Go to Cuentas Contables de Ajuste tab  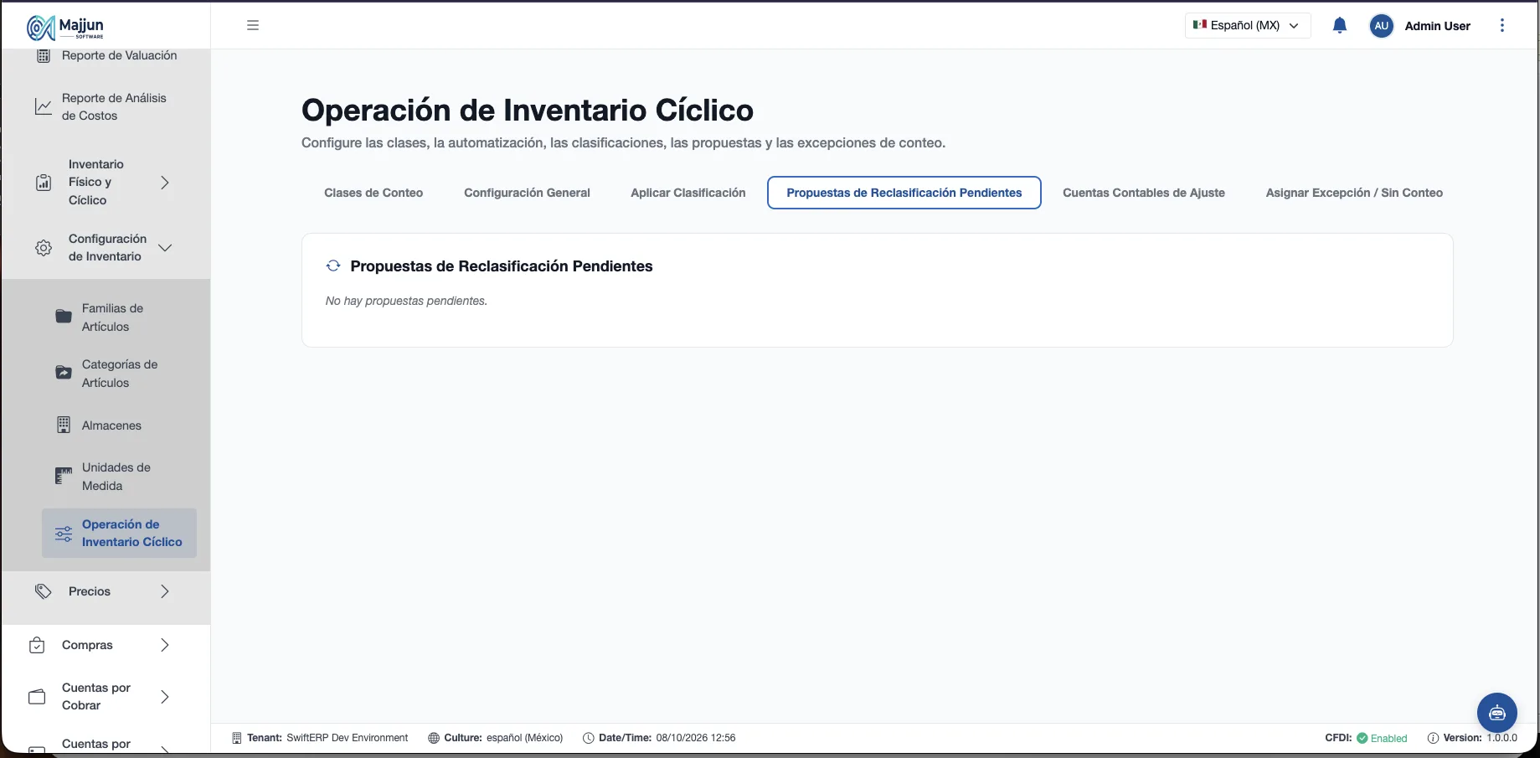tap(1144, 193)
